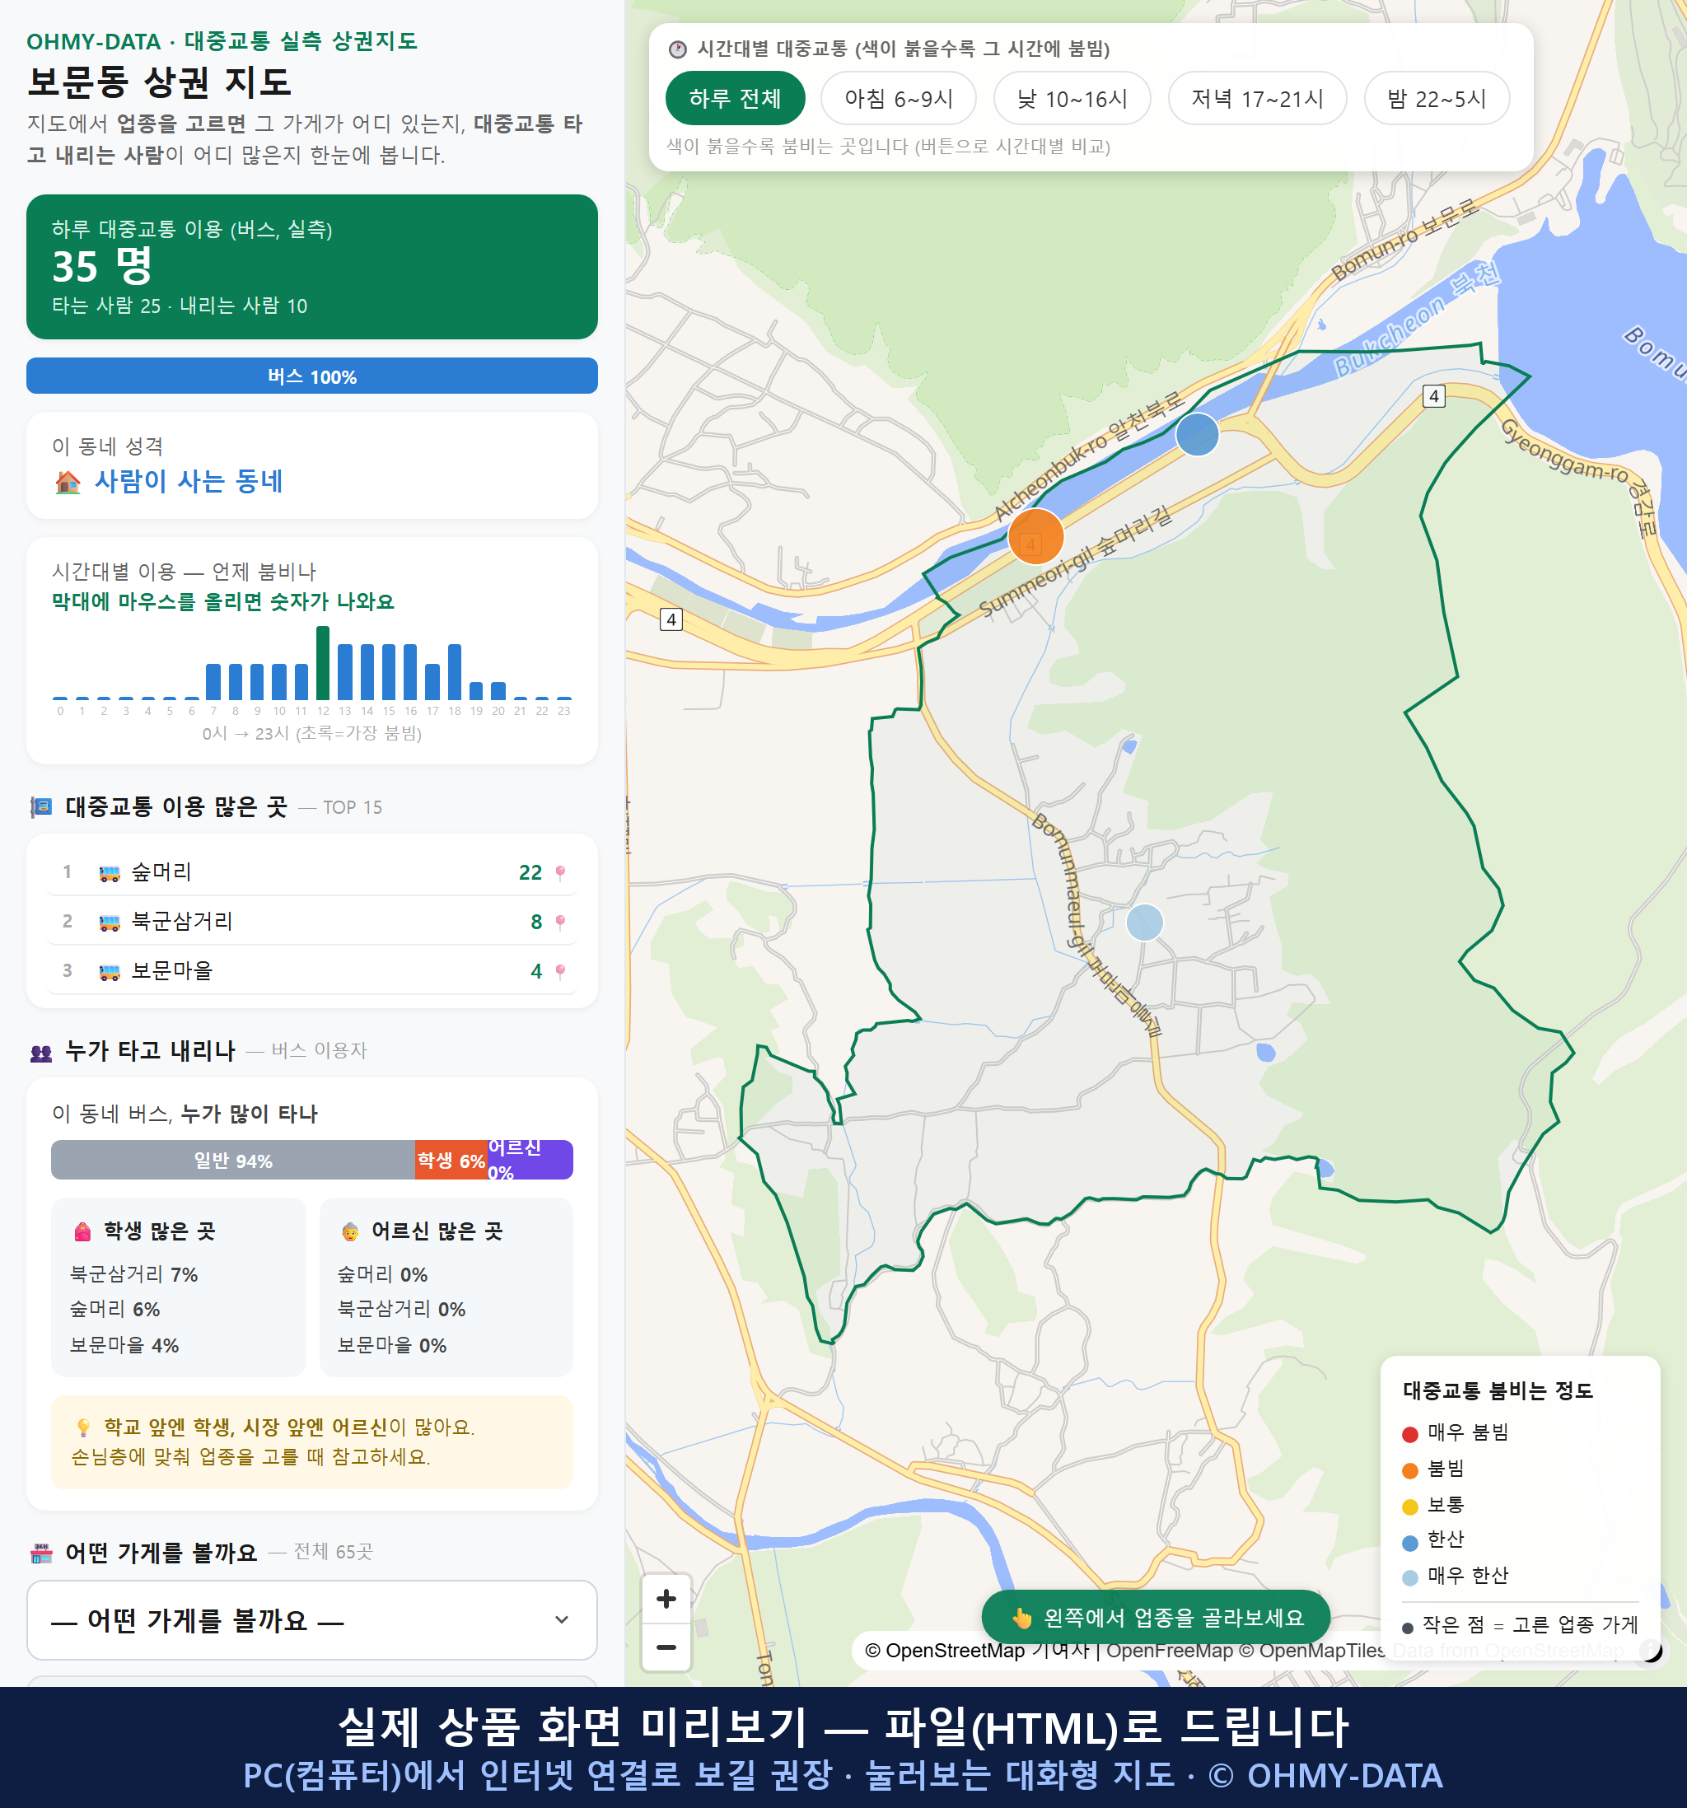Image resolution: width=1687 pixels, height=1808 pixels.
Task: Click the shop icon beside 어떤 가게를 볼까요 heading
Action: pyautogui.click(x=41, y=1553)
